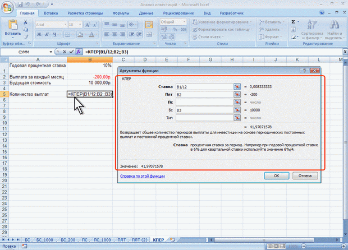The width and height of the screenshot is (348, 250).
Task: Click the insert new worksheet tab icon
Action: 172,239
